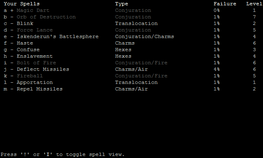Click the 4% failure rate value
Image resolution: width=263 pixels, height=158 pixels.
(x=217, y=69)
